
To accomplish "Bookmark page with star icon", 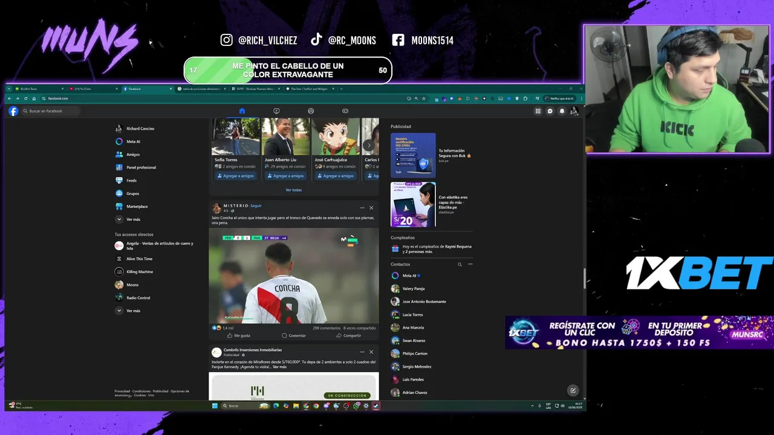I will 424,98.
